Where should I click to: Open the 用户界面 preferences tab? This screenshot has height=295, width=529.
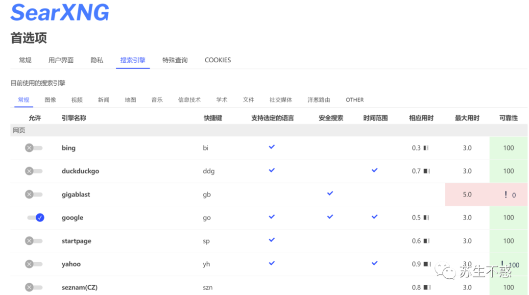pos(61,60)
